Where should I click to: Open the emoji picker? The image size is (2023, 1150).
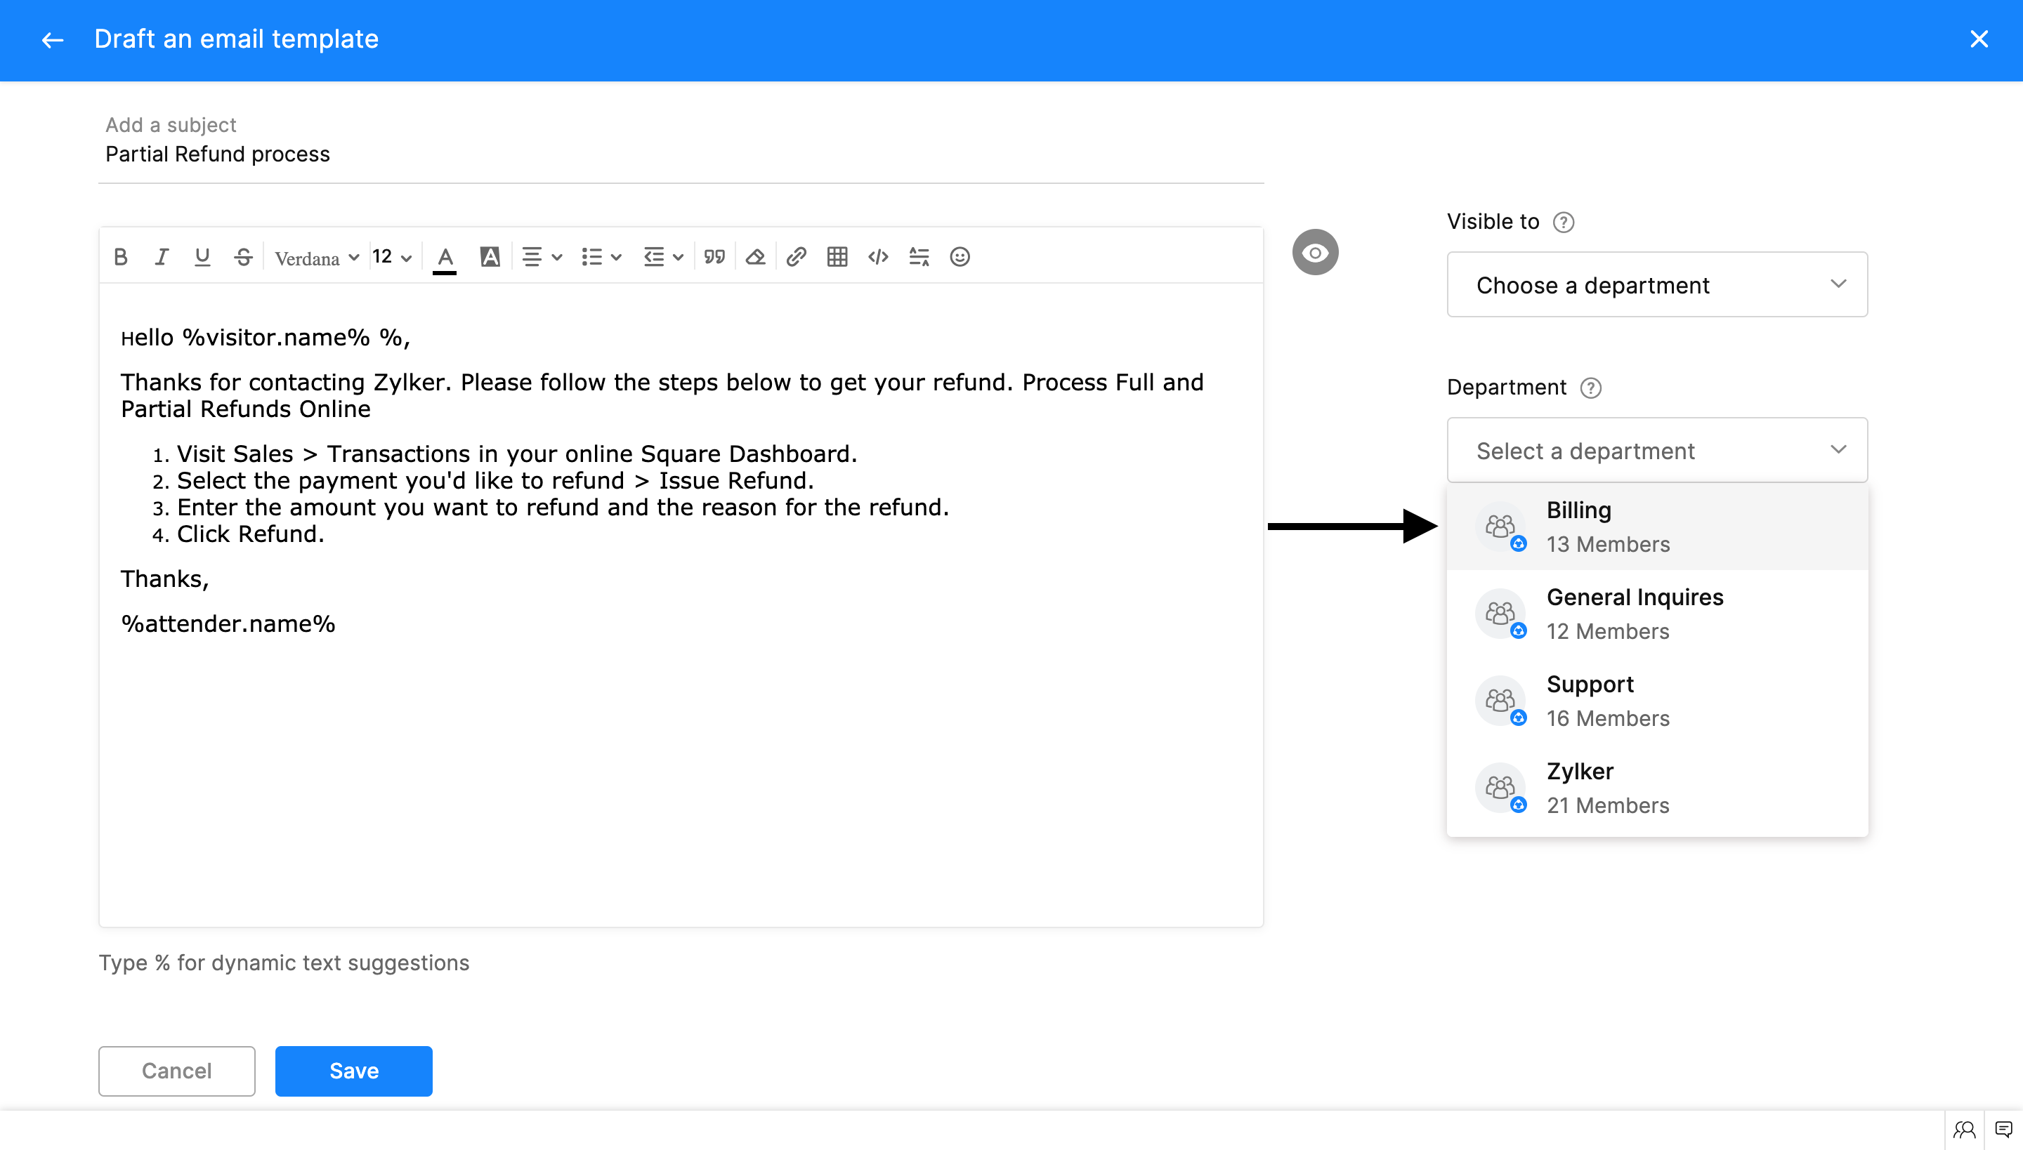tap(960, 257)
